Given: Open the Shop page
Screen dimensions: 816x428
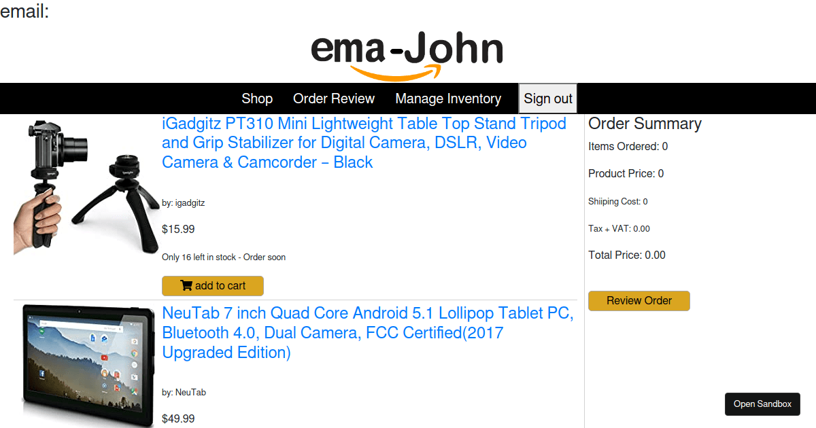Looking at the screenshot, I should [257, 99].
